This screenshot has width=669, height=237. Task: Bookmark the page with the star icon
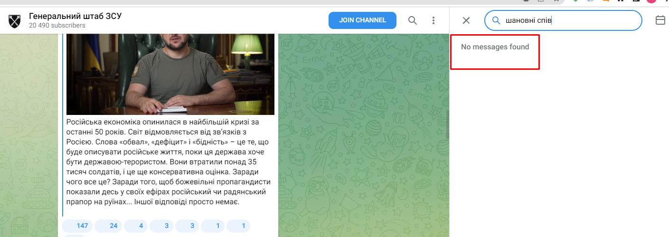click(556, 1)
